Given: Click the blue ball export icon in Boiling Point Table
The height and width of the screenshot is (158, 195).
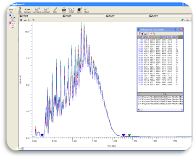Looking at the screenshot, I should coord(142,34).
